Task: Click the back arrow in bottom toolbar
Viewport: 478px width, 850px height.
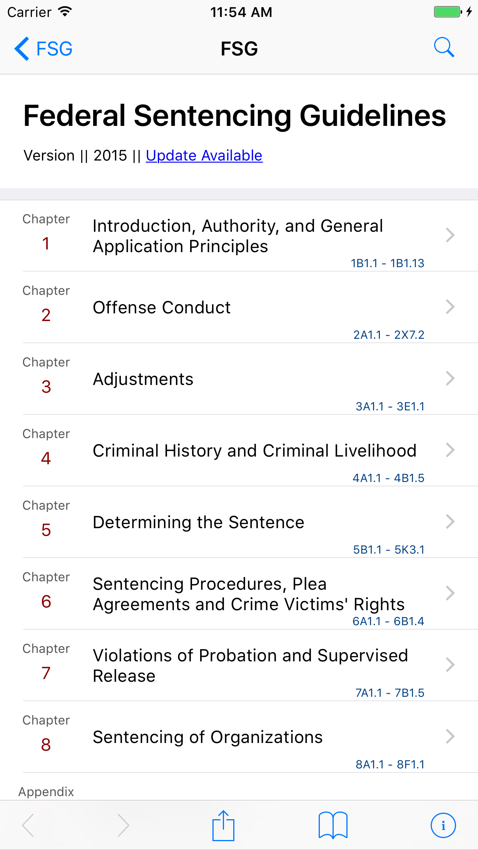Action: click(28, 825)
